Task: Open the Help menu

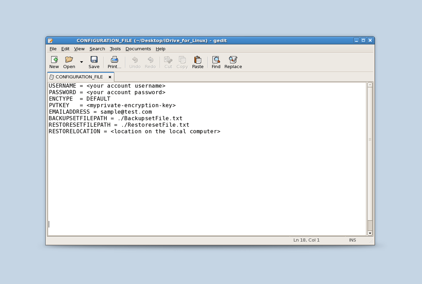Action: 160,49
